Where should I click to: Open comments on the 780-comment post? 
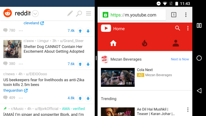[9, 30]
